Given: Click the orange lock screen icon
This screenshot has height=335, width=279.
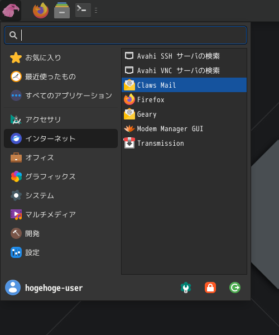Looking at the screenshot, I should [x=210, y=288].
